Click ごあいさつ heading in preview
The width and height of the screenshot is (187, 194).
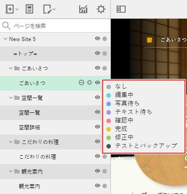coord(174,40)
